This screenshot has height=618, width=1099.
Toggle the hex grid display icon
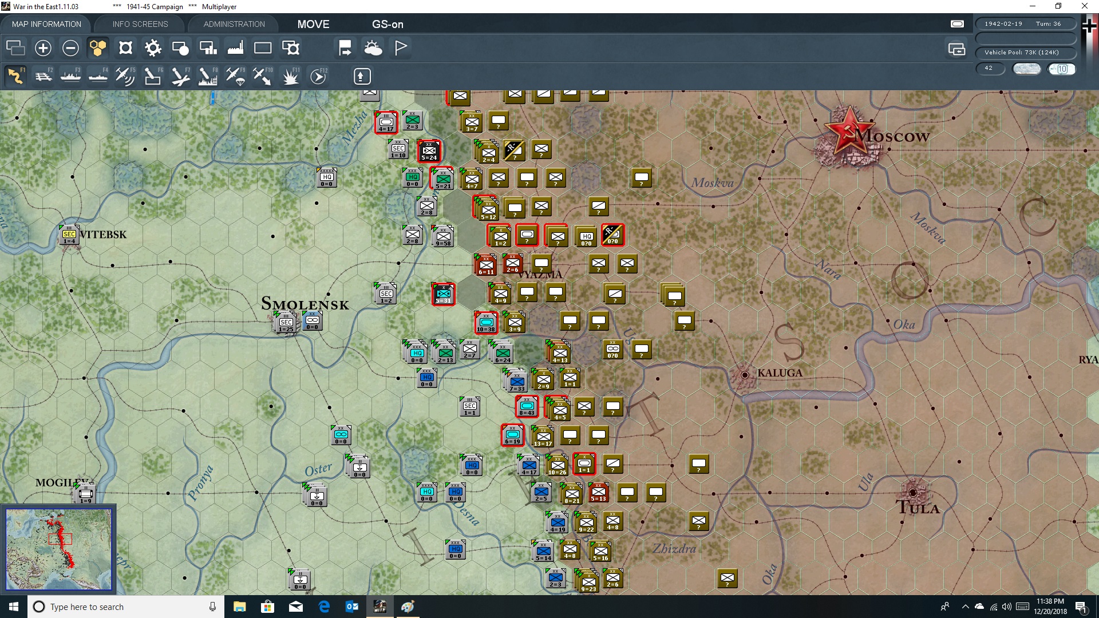coord(98,48)
